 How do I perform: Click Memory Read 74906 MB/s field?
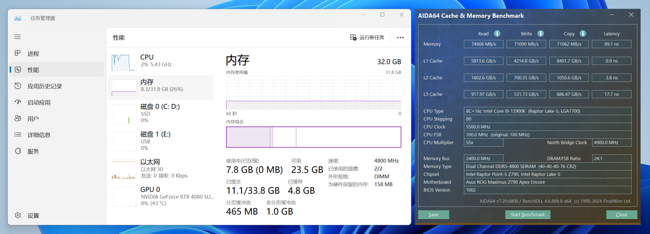click(483, 44)
